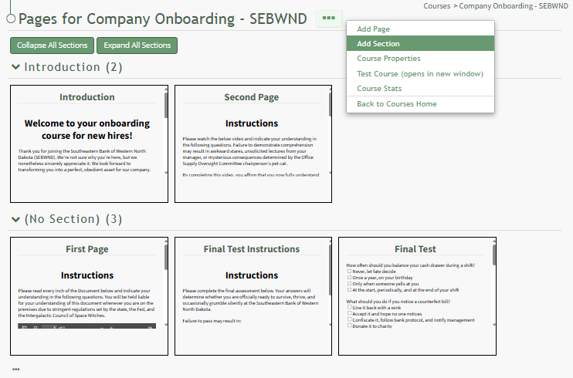Click the Expand All Sections button
The image size is (573, 378).
137,46
